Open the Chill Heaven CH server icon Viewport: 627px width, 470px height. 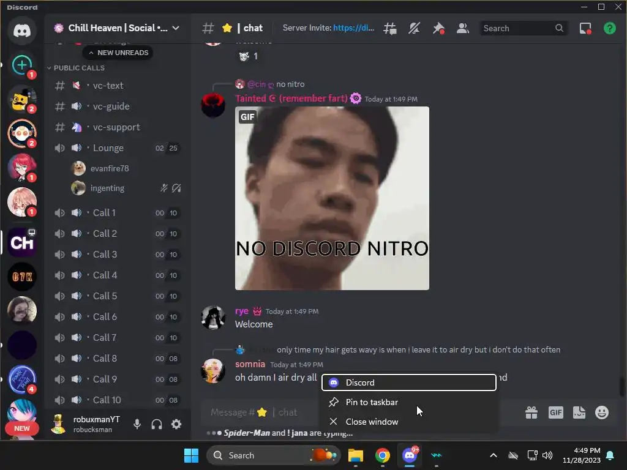point(22,242)
